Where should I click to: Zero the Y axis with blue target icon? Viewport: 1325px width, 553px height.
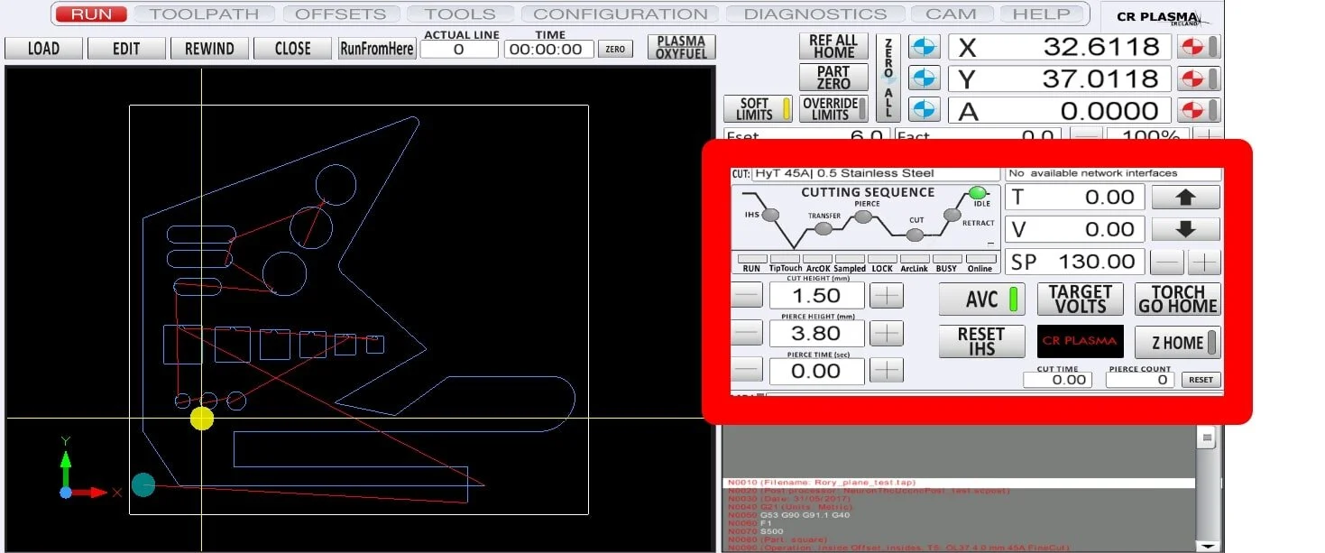point(923,78)
